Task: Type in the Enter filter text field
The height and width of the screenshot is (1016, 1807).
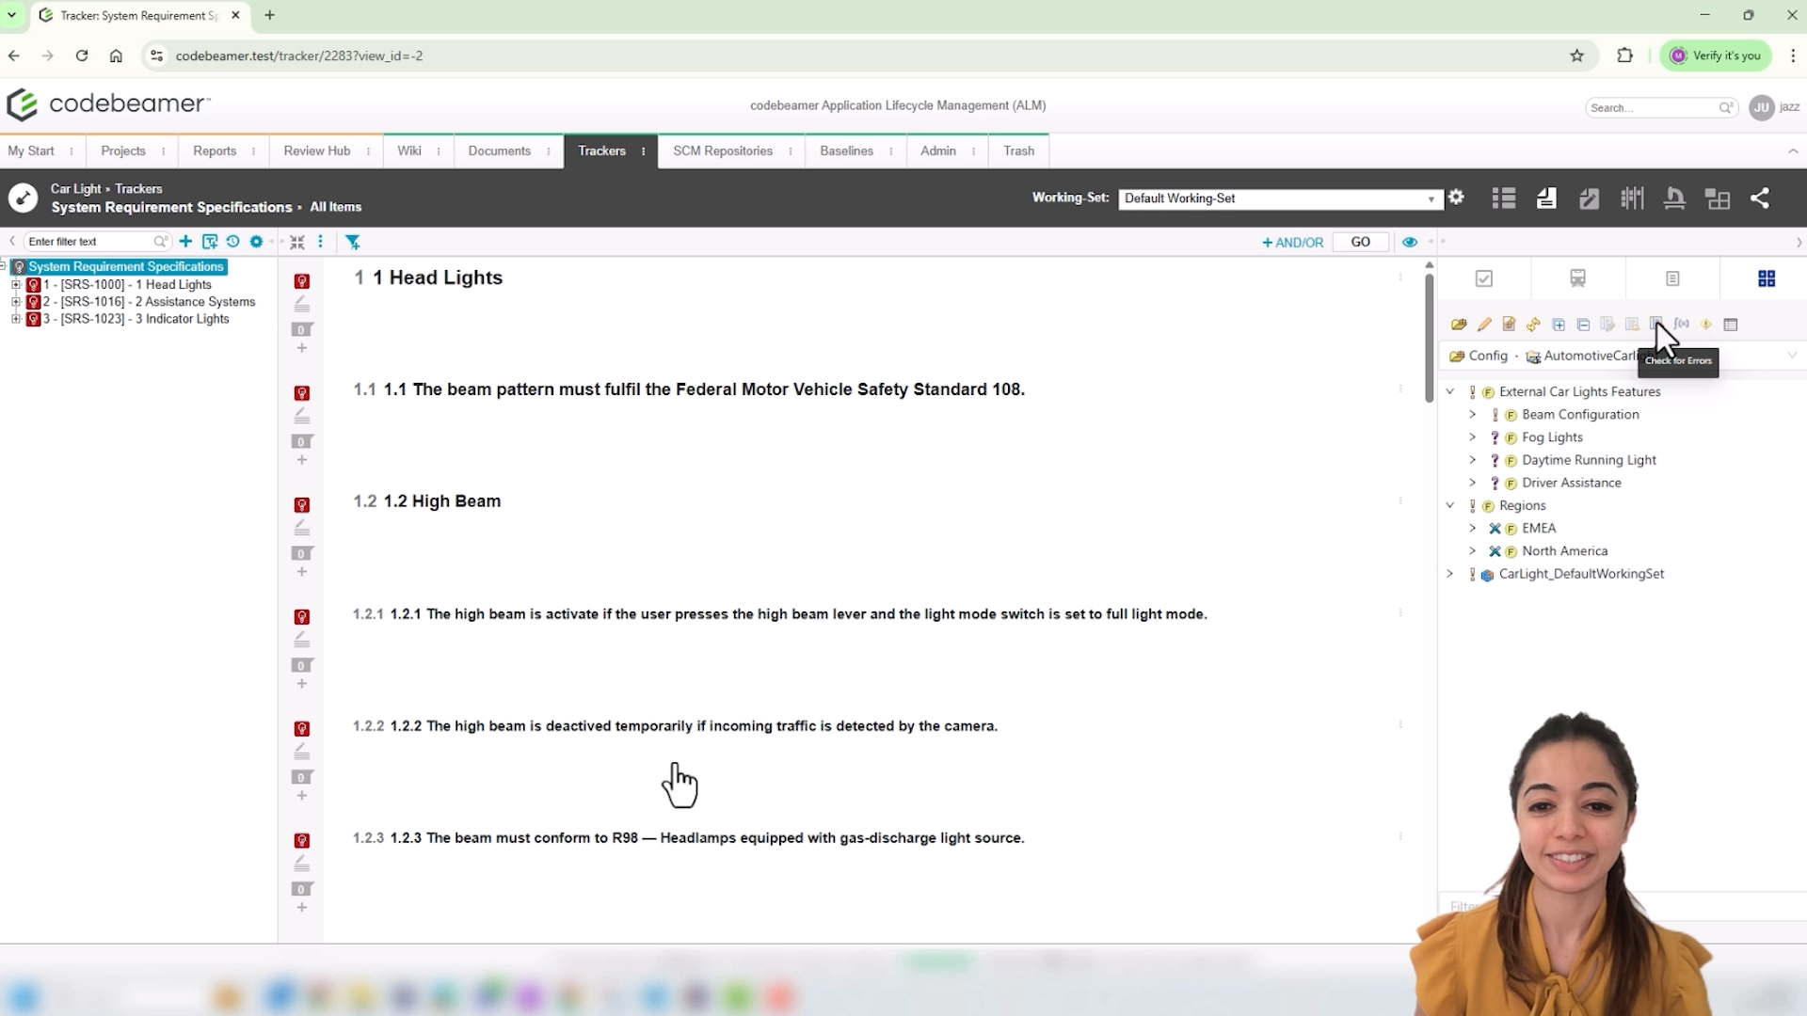Action: tap(89, 242)
